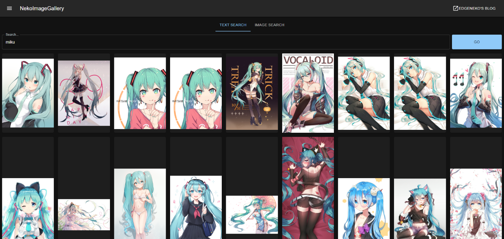Open the VOCALOID magazine cover thumbnail

[308, 93]
